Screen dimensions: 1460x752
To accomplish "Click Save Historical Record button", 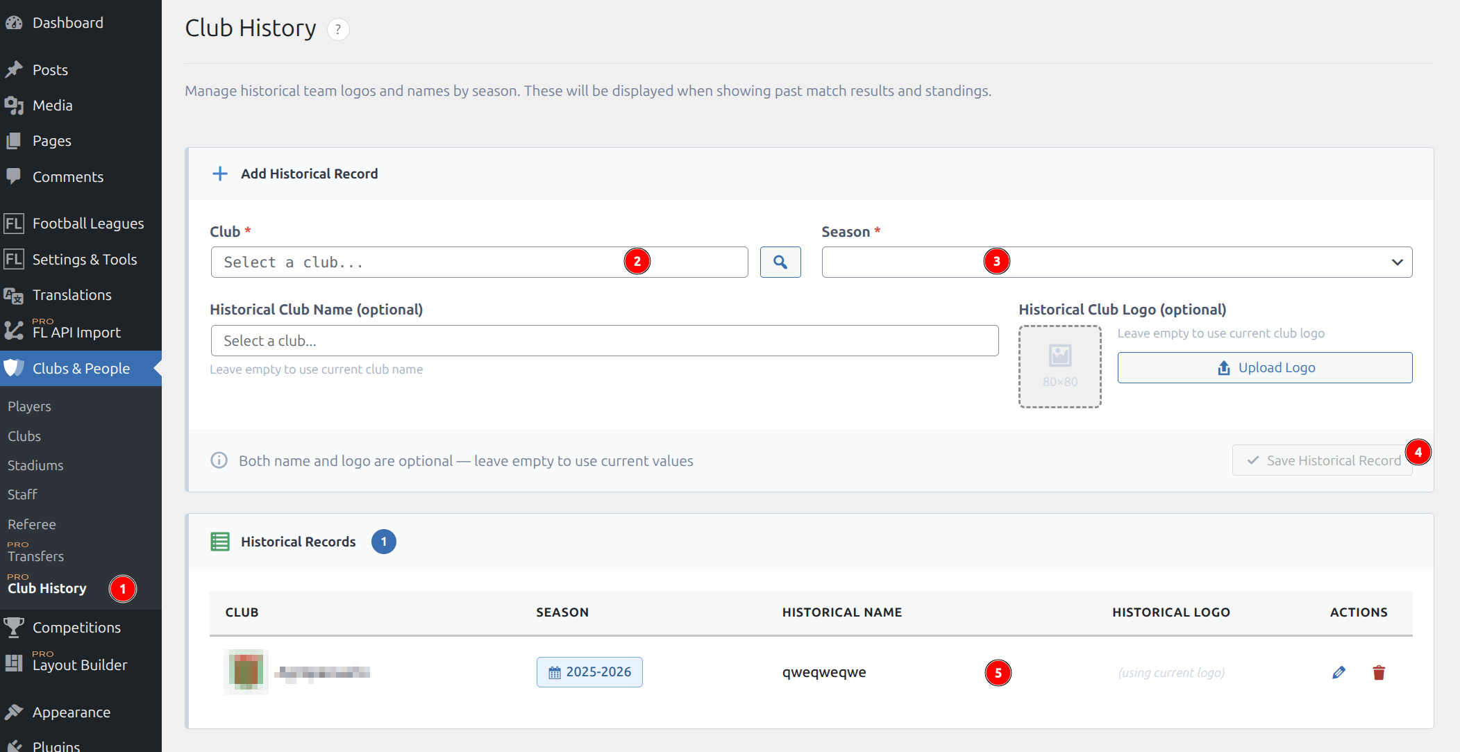I will (x=1322, y=460).
